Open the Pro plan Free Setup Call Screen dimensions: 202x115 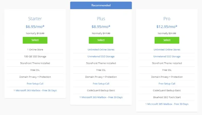click(167, 84)
